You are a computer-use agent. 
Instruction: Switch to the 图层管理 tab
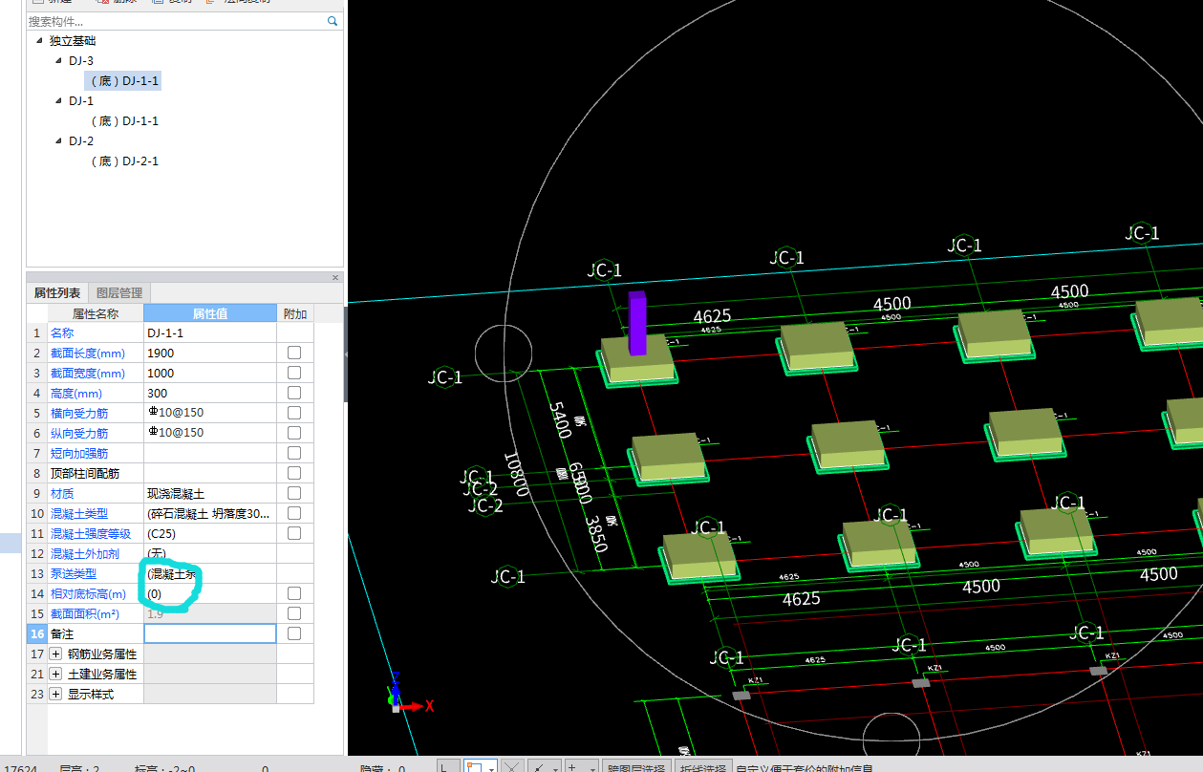point(119,293)
